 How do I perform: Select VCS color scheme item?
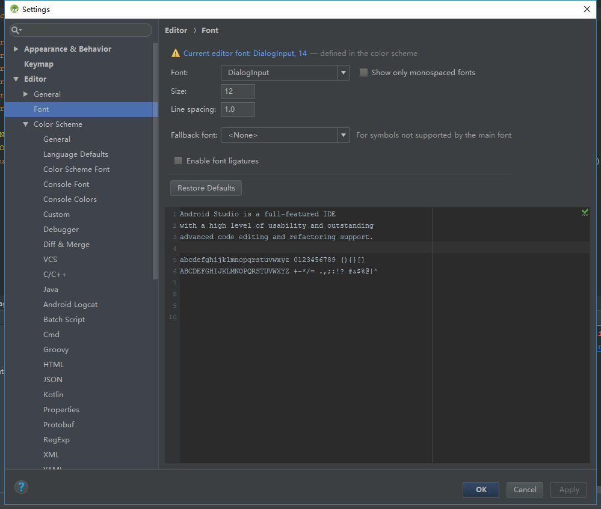50,259
